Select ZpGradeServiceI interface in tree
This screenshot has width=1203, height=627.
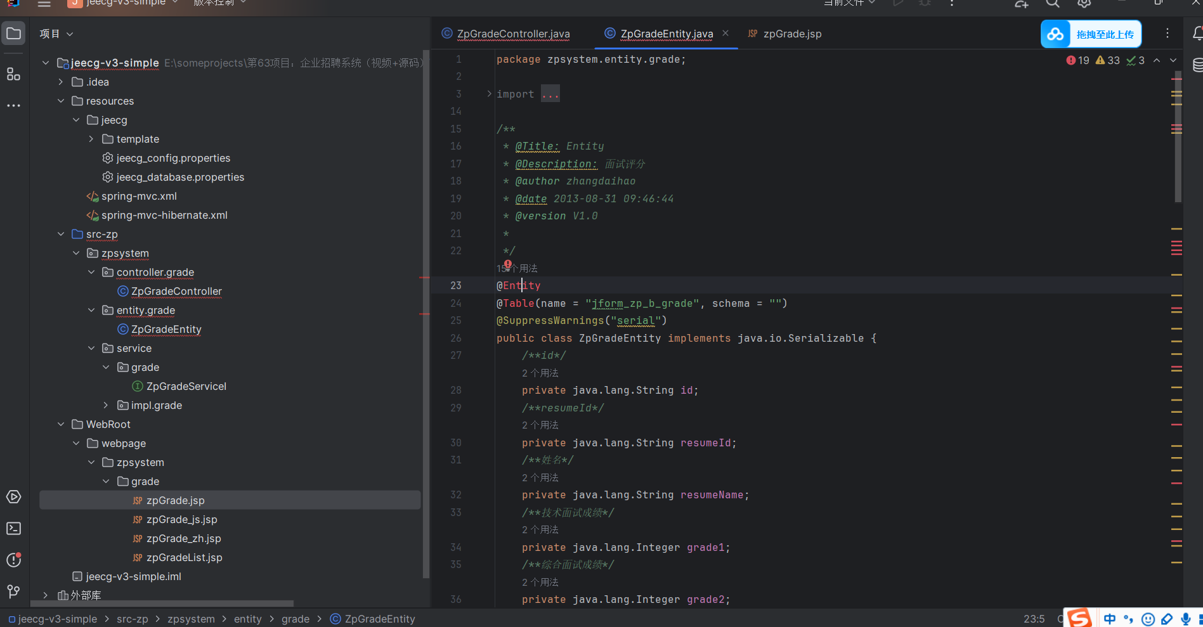179,386
